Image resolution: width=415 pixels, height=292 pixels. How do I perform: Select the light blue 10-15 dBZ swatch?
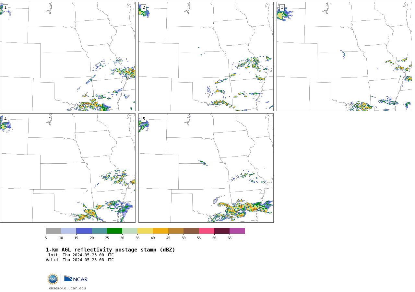pyautogui.click(x=69, y=231)
